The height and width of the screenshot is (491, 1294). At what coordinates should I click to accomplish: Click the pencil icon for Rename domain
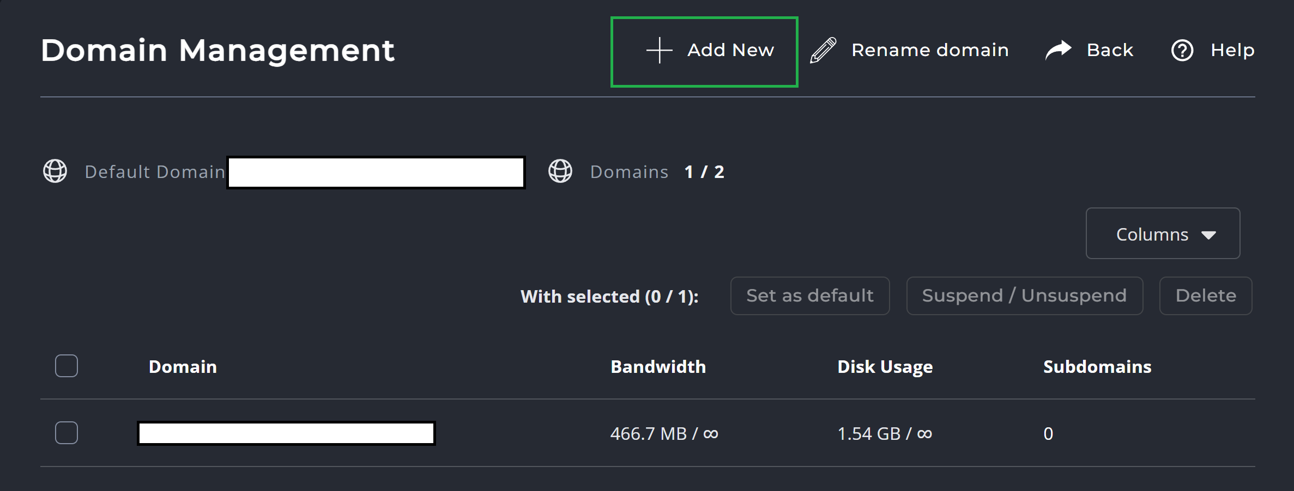823,51
